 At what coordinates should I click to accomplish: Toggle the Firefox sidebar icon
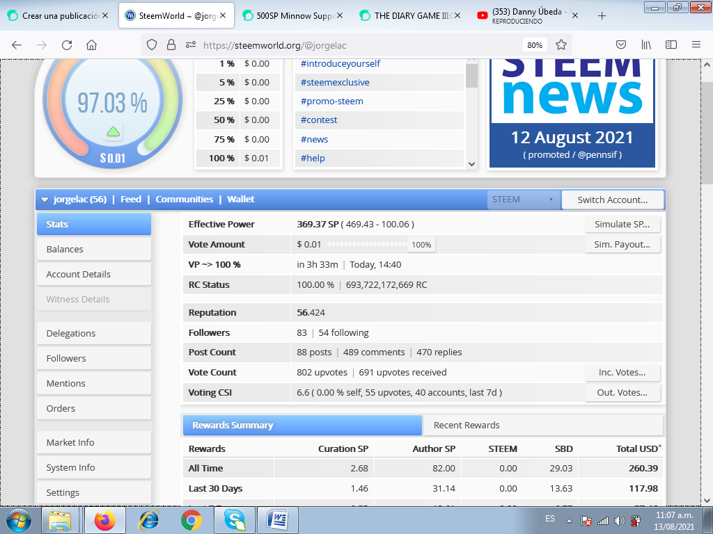coord(671,45)
